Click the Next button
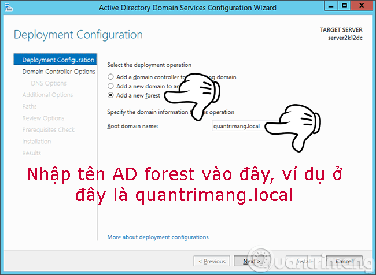Viewport: 376px width, 275px height. (x=252, y=261)
